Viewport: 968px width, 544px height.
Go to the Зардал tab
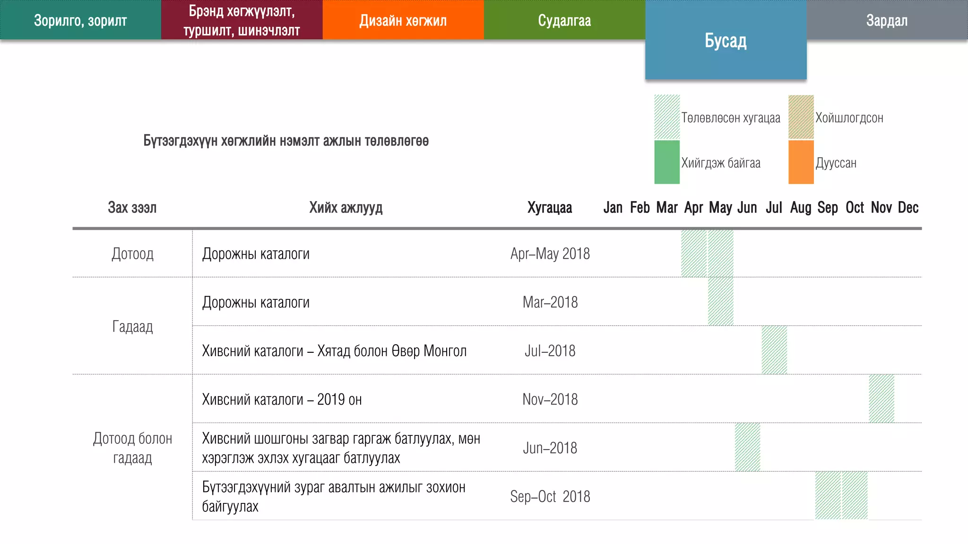(x=887, y=20)
